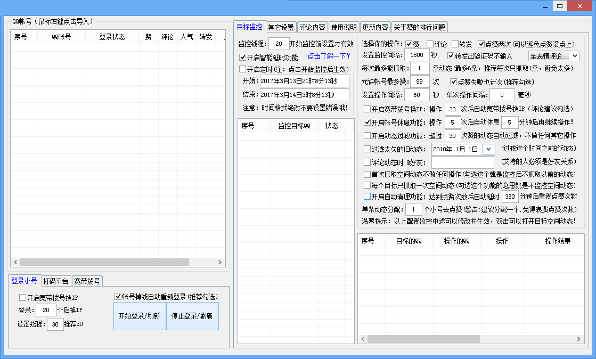
Task: Click the 登录状态 column header
Action: [112, 37]
